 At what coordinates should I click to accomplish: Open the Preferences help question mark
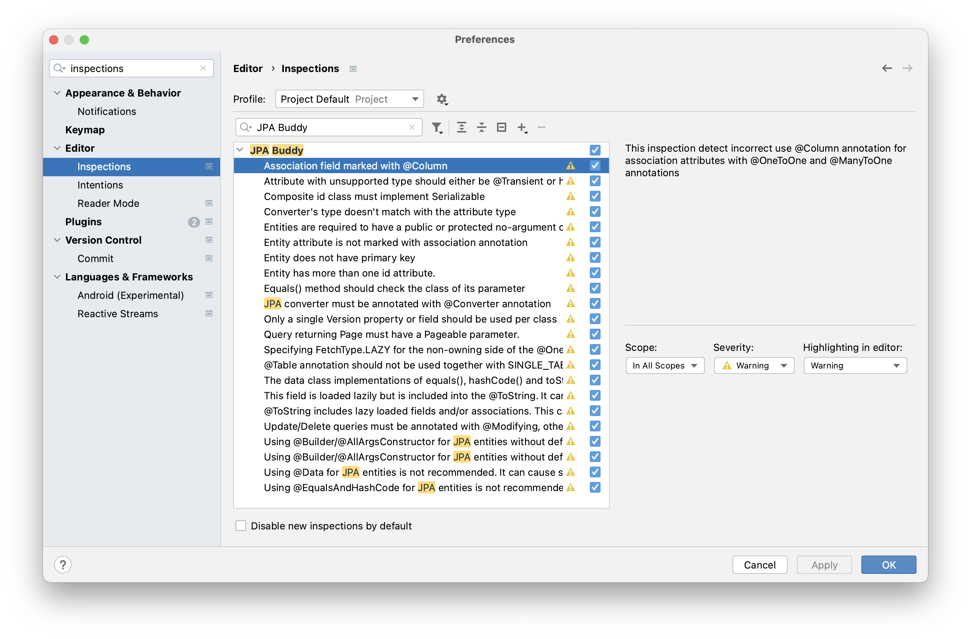click(63, 565)
